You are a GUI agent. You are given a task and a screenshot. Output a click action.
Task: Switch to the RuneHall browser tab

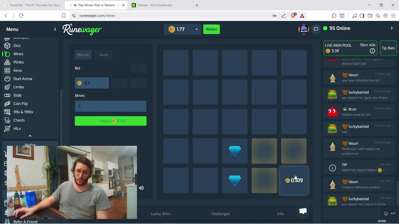pyautogui.click(x=32, y=5)
